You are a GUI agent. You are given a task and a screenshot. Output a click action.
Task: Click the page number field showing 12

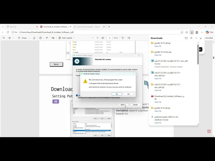(x=110, y=38)
